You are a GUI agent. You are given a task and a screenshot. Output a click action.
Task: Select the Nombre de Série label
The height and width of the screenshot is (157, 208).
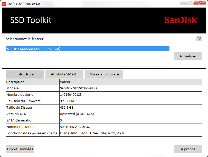[x=20, y=95]
